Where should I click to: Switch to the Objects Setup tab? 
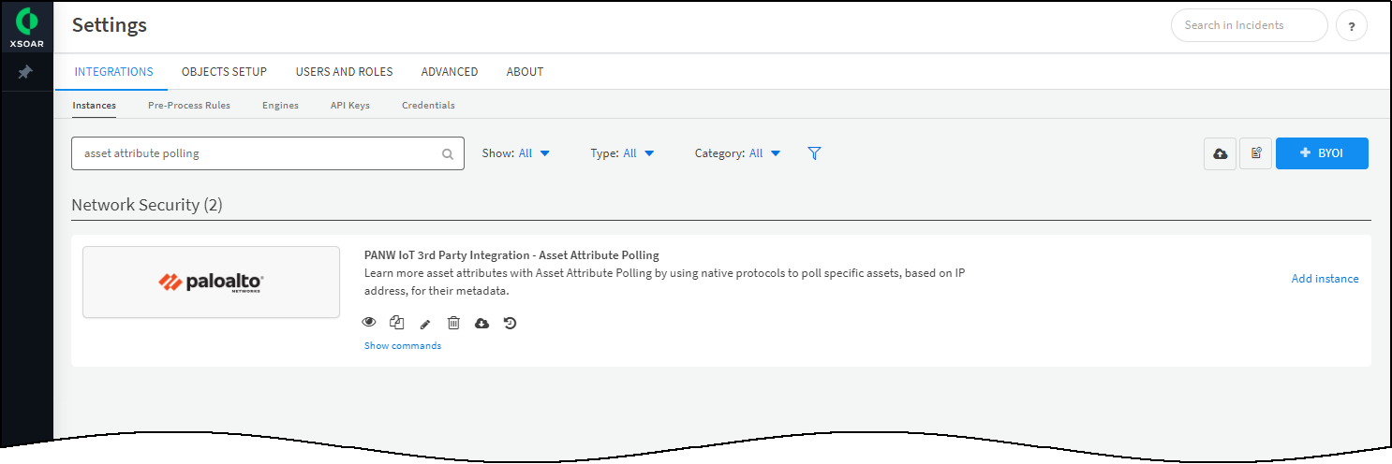224,72
